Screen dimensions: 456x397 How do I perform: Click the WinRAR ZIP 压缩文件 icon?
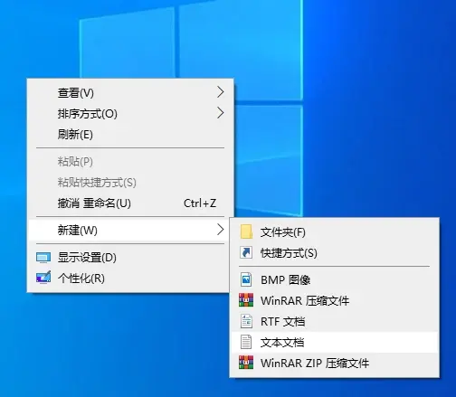[x=246, y=363]
